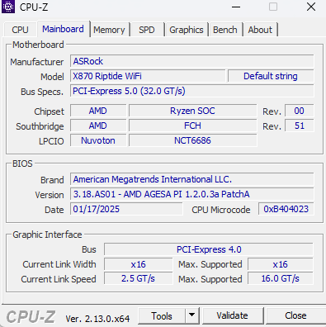This screenshot has width=326, height=327.
Task: Click the Max. Supported width x16 value
Action: [x=281, y=264]
